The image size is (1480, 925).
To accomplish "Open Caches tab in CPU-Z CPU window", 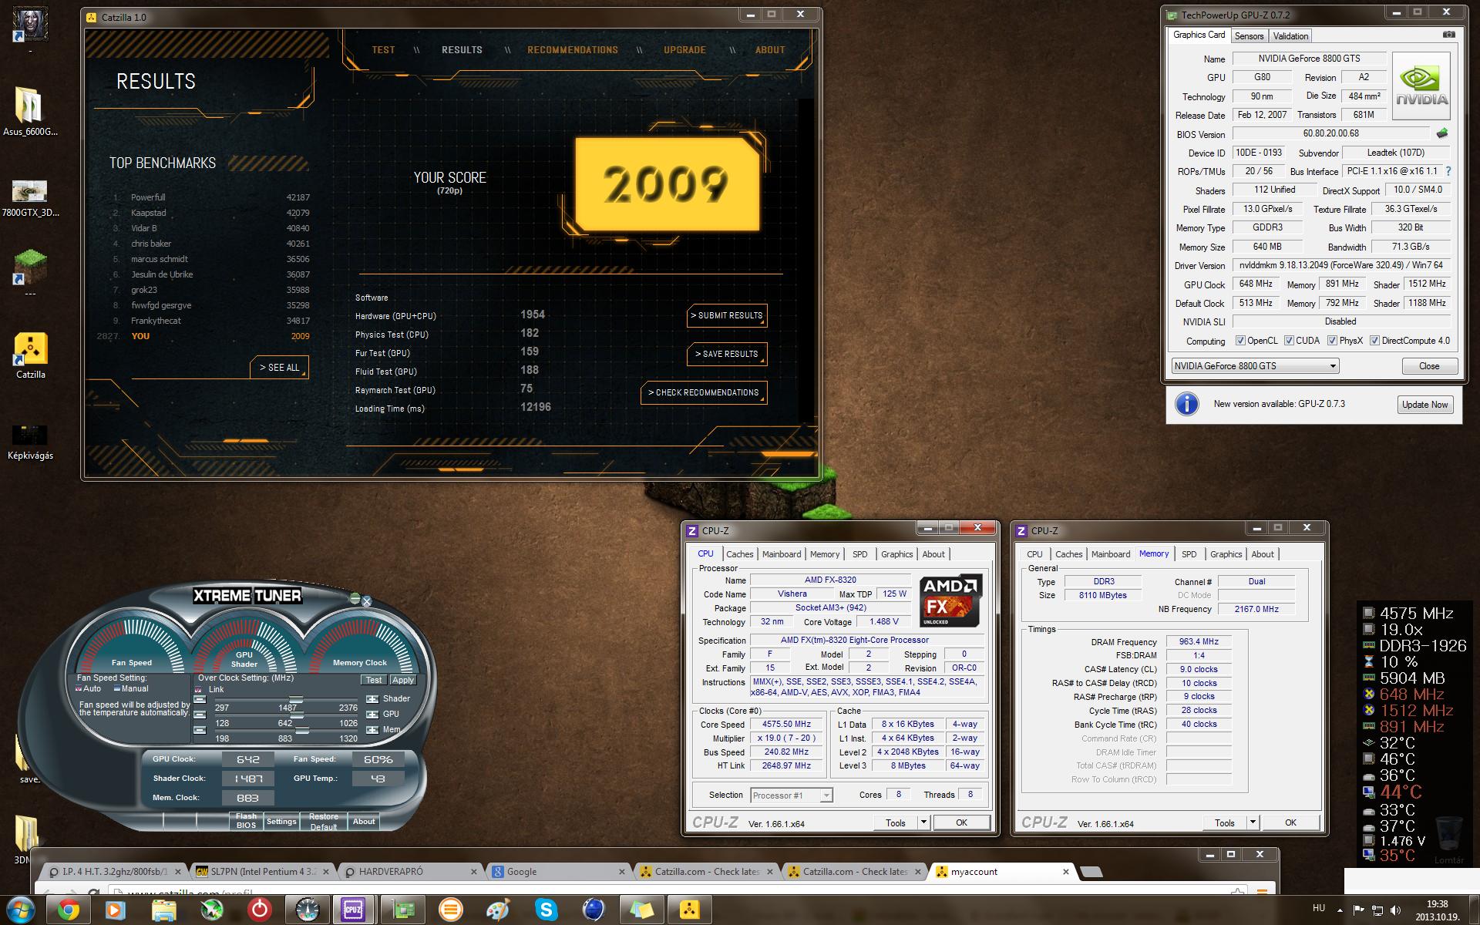I will [x=739, y=554].
